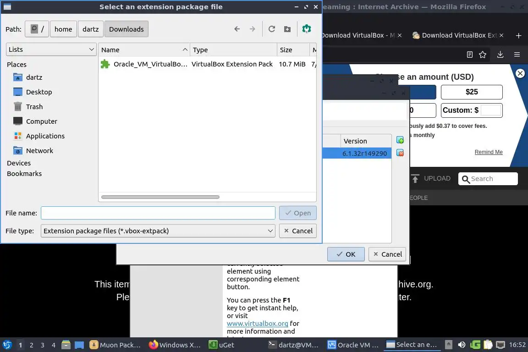528x352 pixels.
Task: Go back in the file dialog navigation
Action: (237, 29)
